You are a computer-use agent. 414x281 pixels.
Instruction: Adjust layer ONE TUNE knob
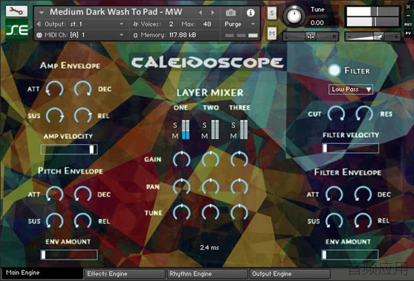click(182, 212)
